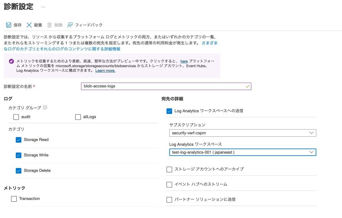Image resolution: width=342 pixels, height=218 pixels.
Task: Enable ストレージ アカウントへのアーカイブ checkbox
Action: (169, 169)
